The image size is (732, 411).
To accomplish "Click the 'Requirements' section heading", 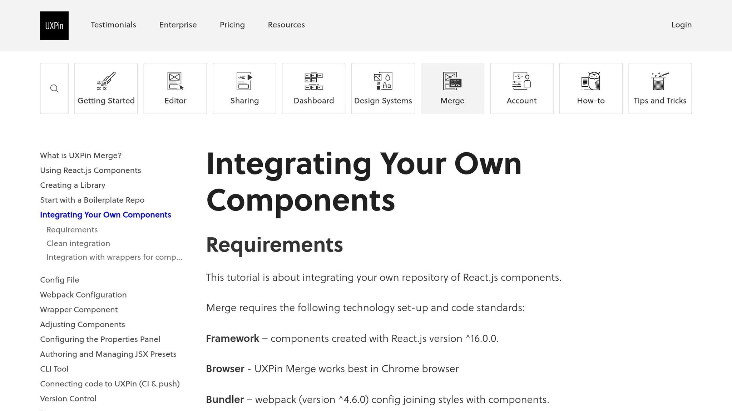I will click(274, 245).
